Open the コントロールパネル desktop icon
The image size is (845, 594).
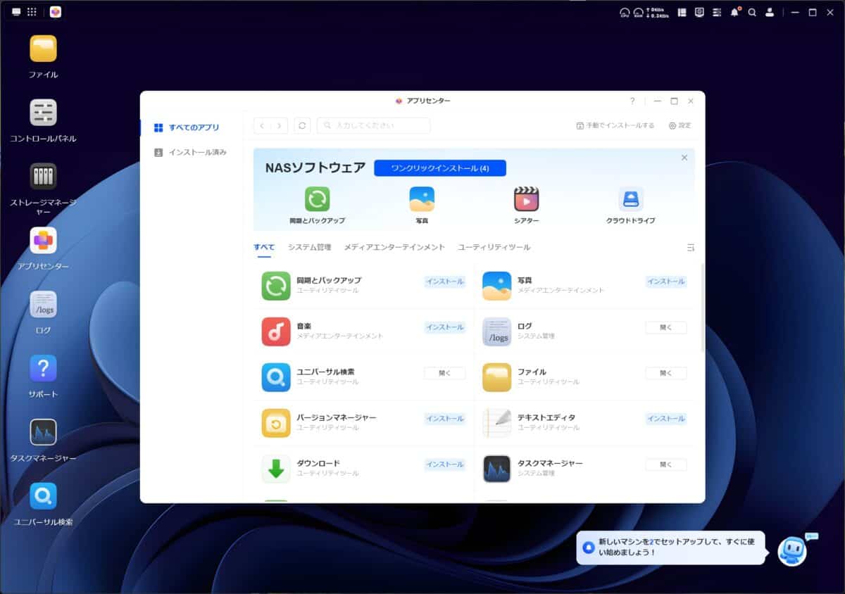[x=43, y=113]
